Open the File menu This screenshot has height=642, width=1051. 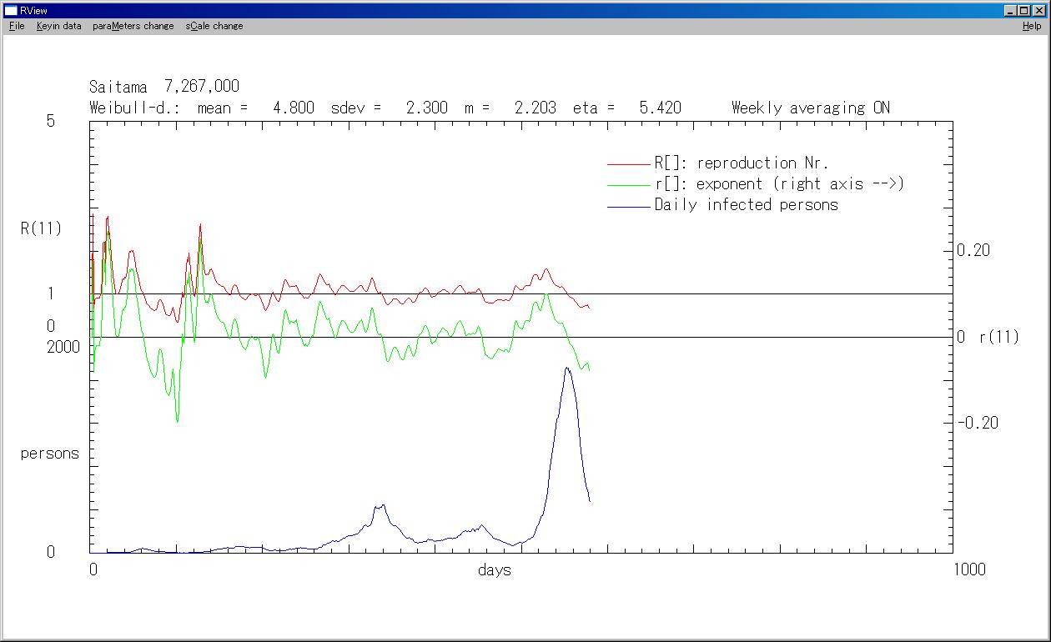pos(17,26)
